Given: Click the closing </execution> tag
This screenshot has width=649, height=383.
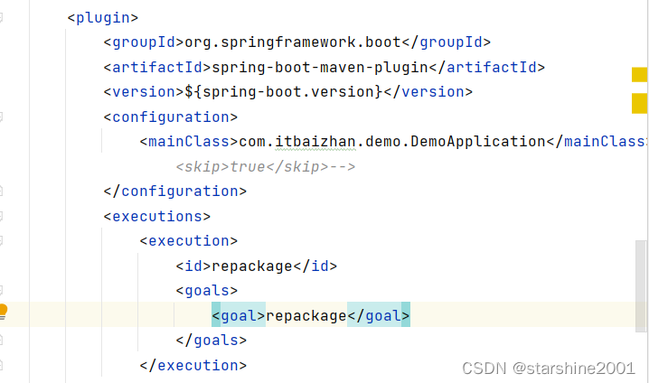Looking at the screenshot, I should tap(193, 365).
